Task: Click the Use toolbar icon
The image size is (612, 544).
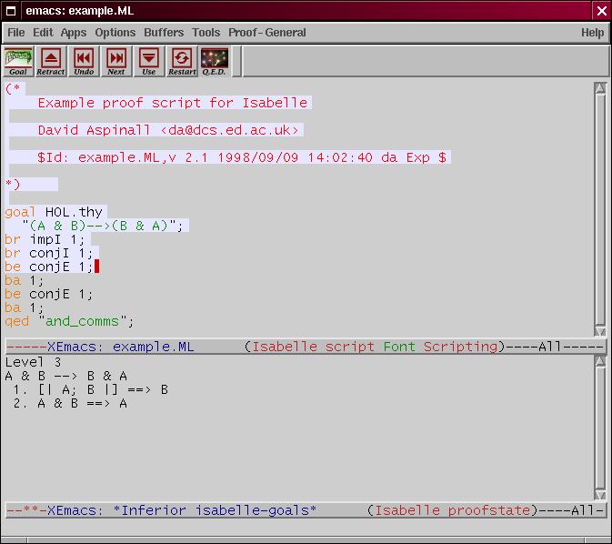Action: coord(148,61)
